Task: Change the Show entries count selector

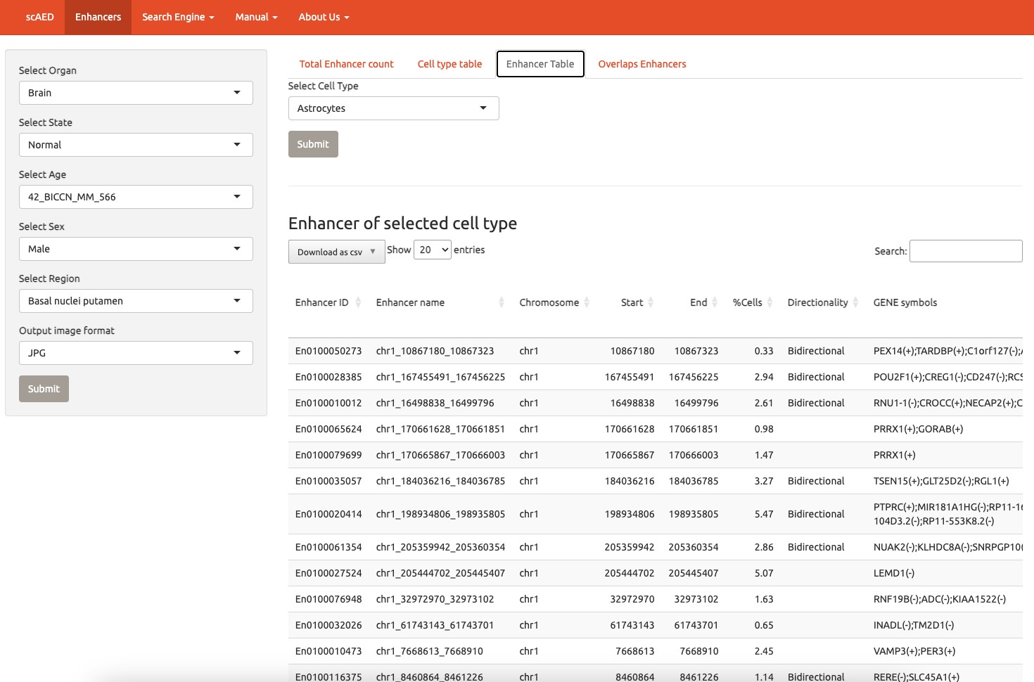Action: (x=433, y=250)
